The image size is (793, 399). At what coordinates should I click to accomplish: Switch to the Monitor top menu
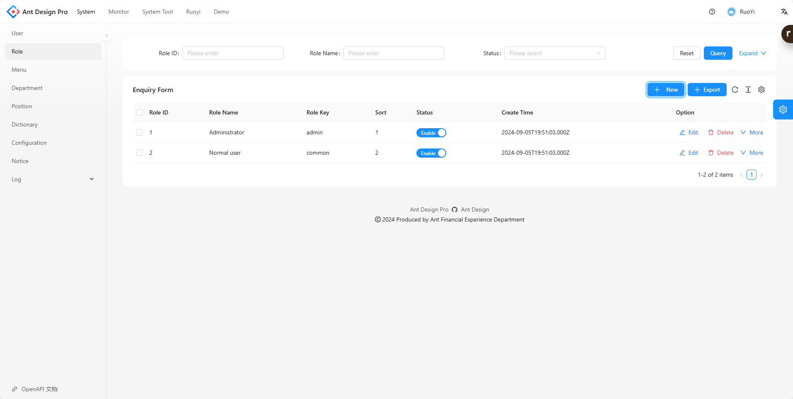[x=119, y=12]
